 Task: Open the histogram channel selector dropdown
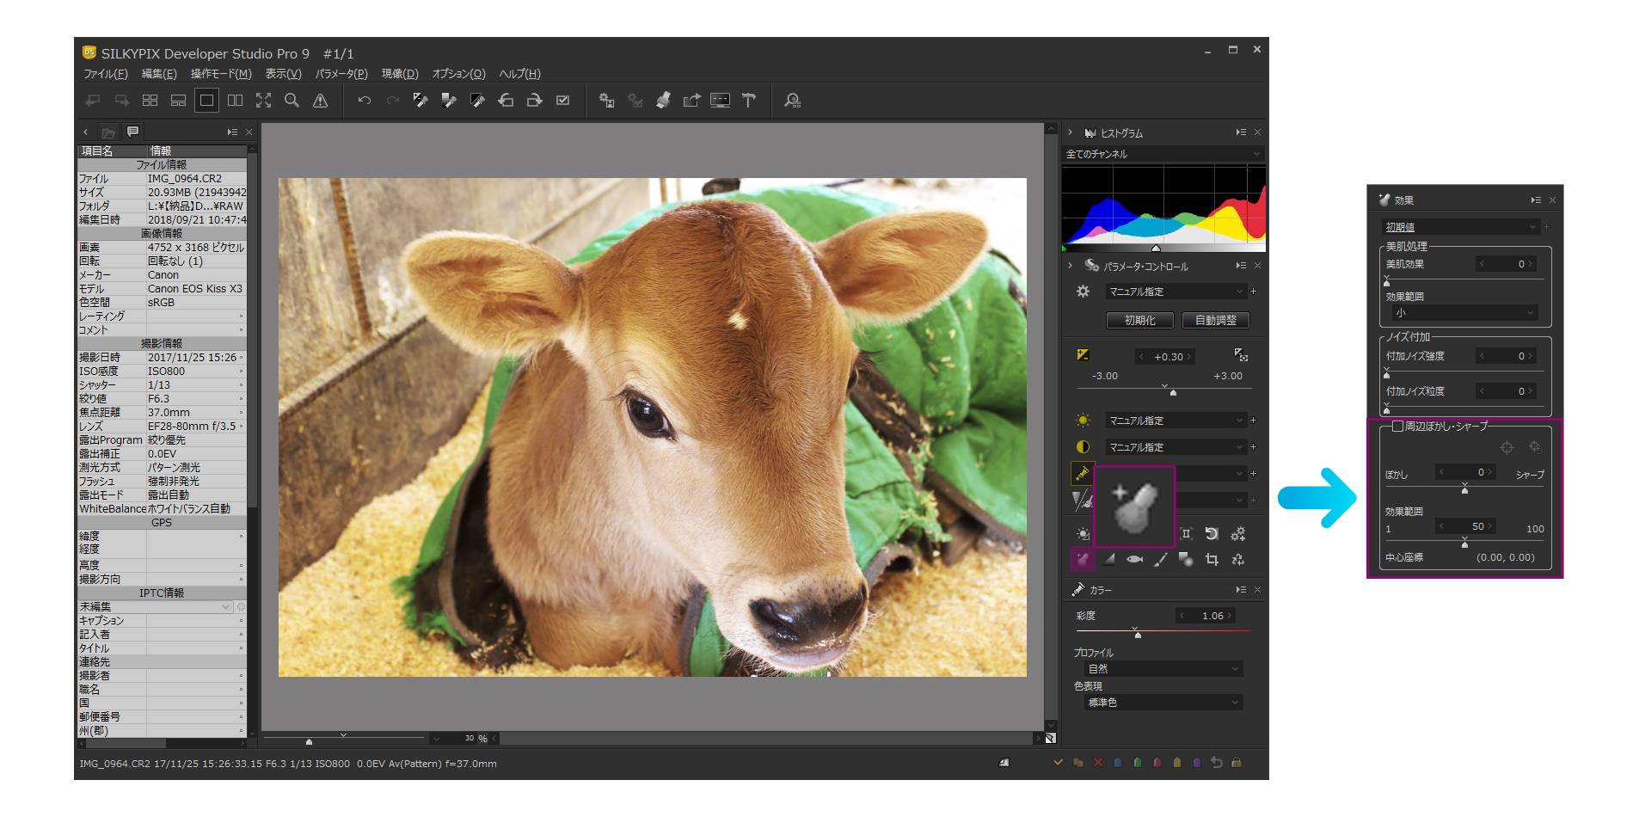click(1163, 154)
